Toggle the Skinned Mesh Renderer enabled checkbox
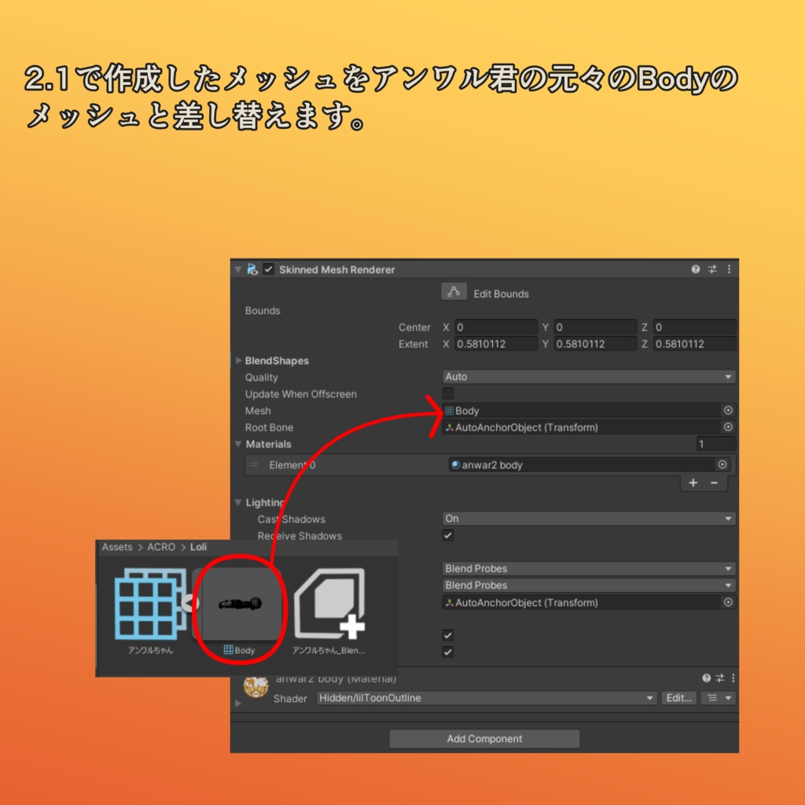The image size is (805, 805). (x=269, y=269)
